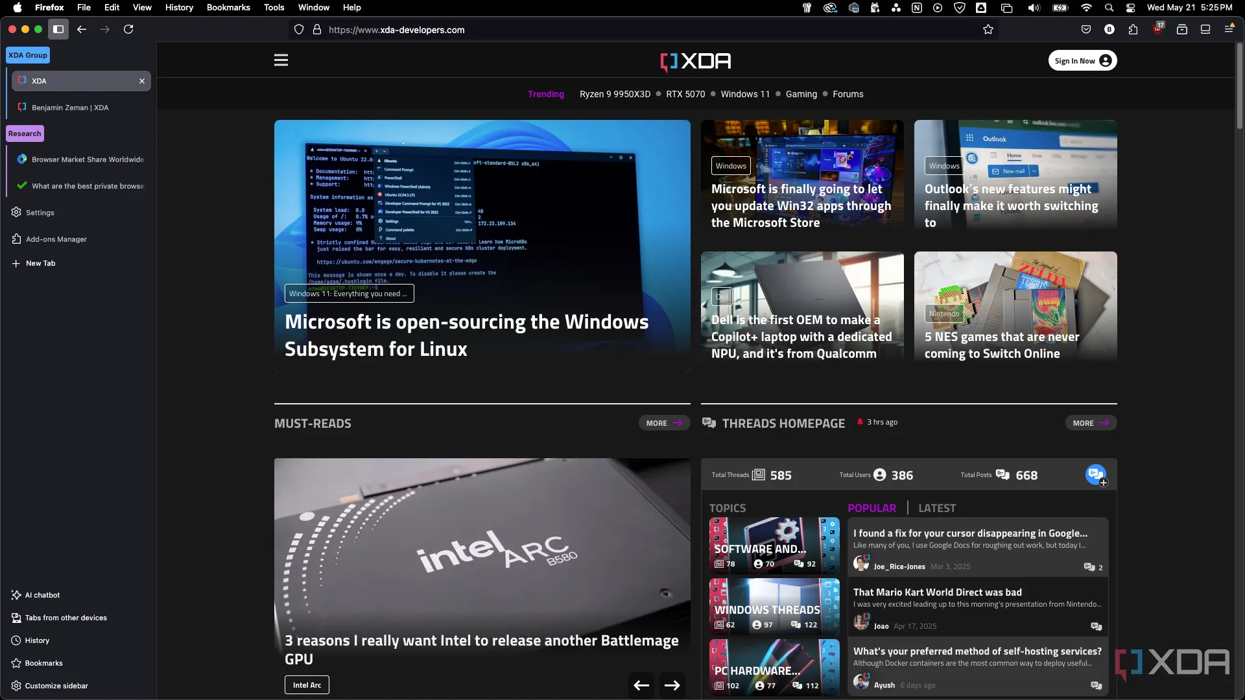Click the Must-Reads MORE button
This screenshot has height=700, width=1245.
pos(664,423)
